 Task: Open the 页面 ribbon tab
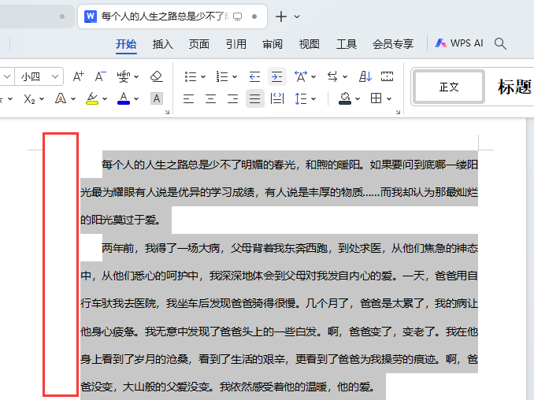(199, 44)
